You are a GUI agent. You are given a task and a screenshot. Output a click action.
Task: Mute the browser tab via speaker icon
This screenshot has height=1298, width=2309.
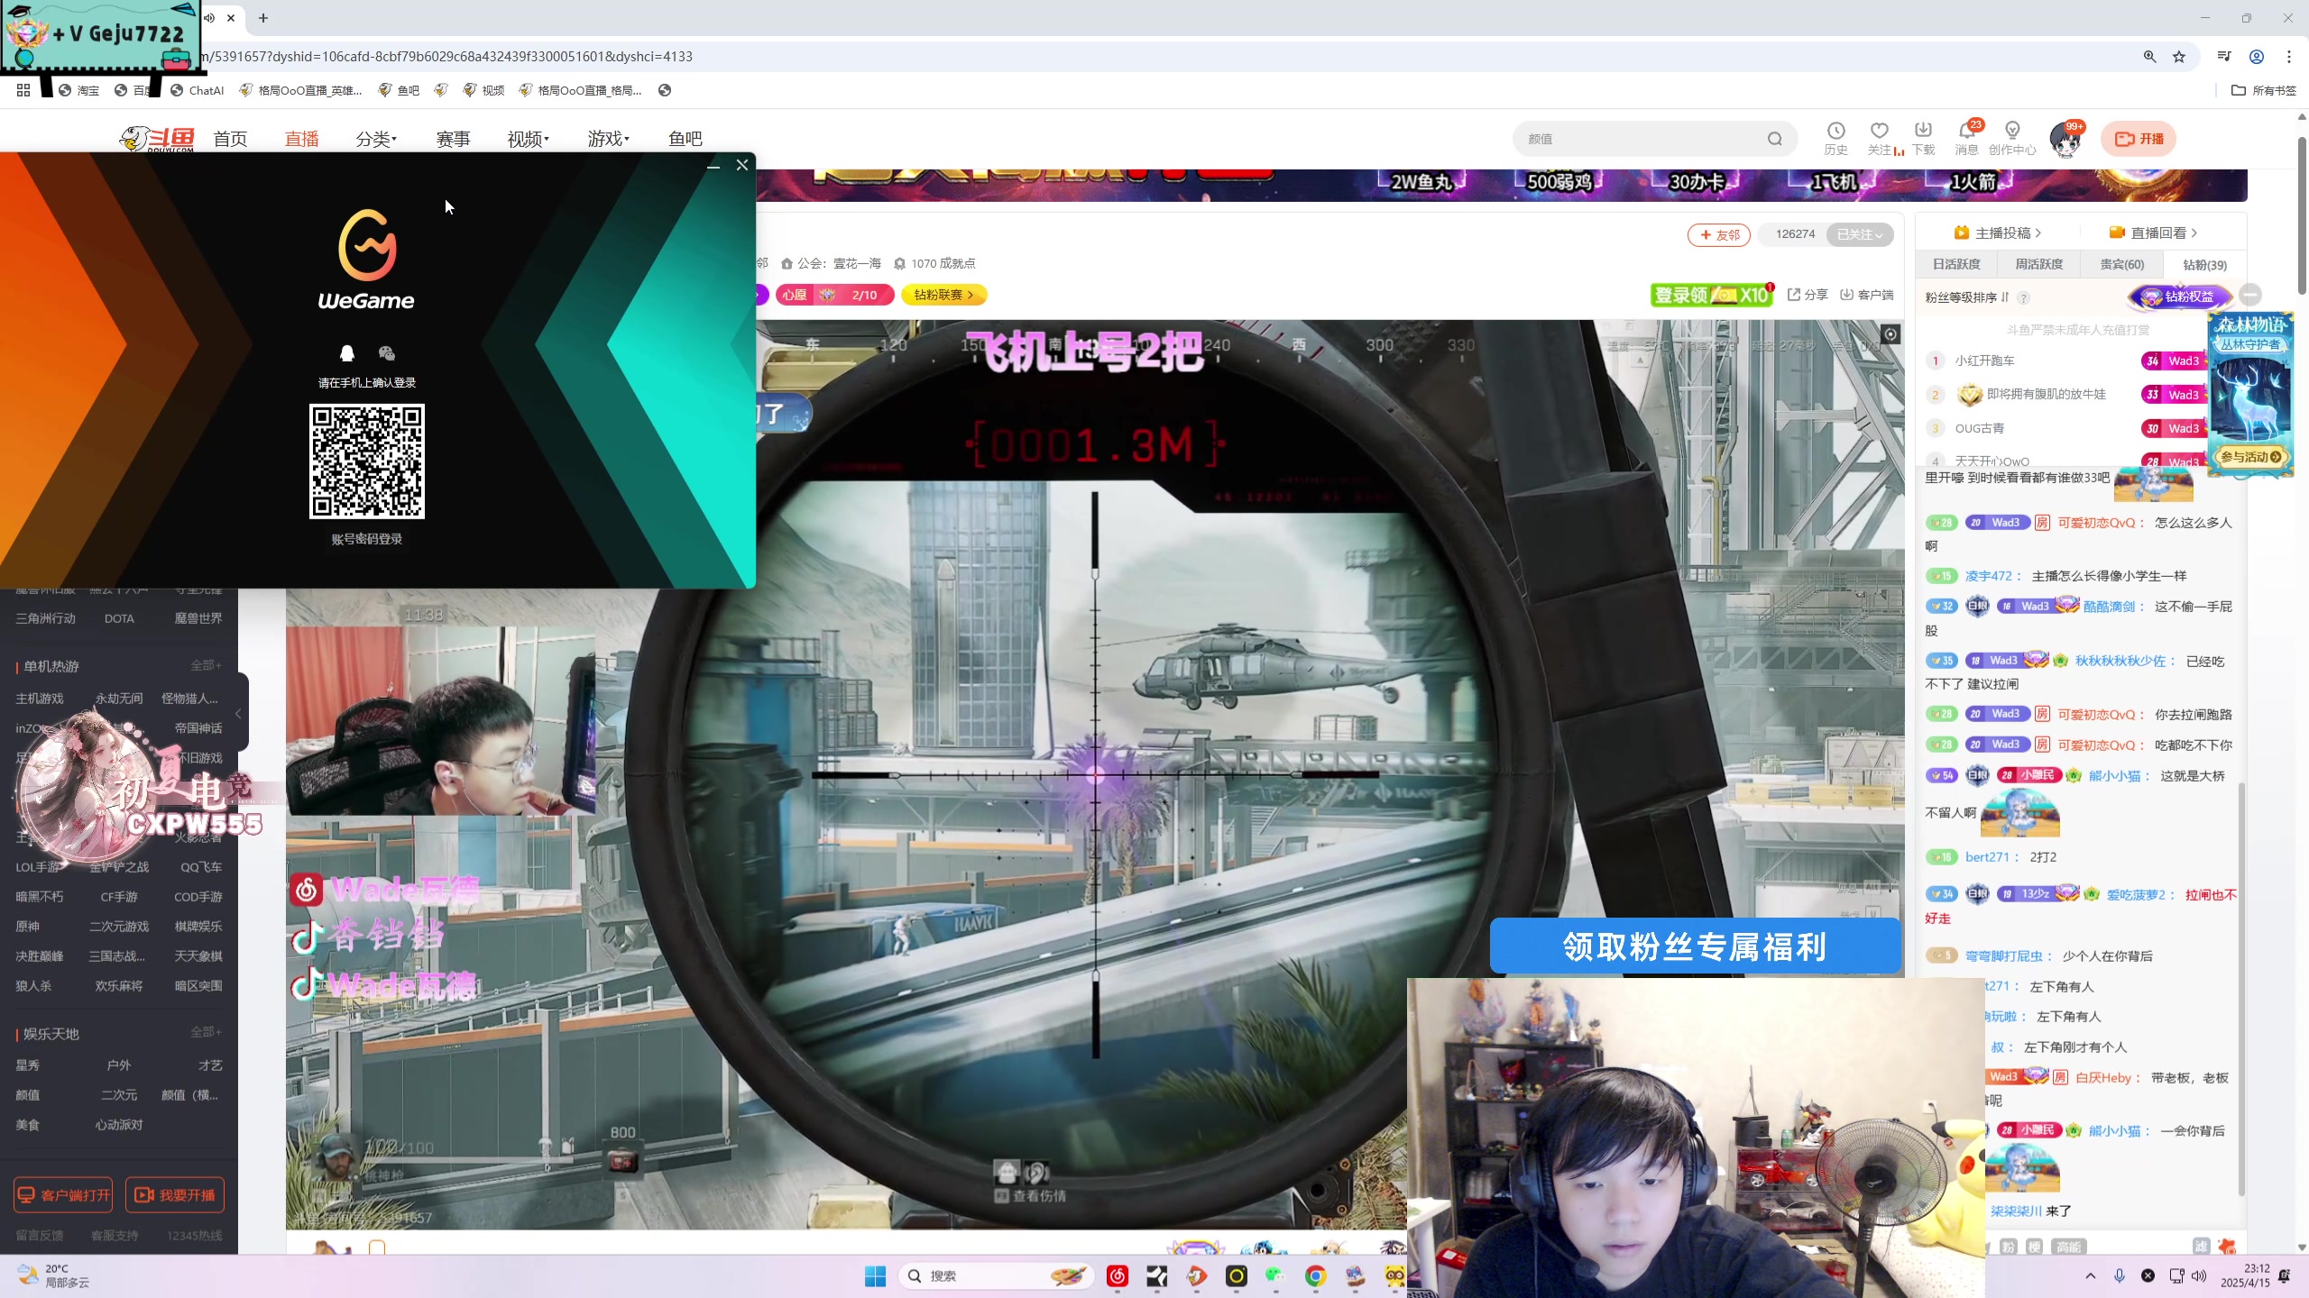point(209,18)
